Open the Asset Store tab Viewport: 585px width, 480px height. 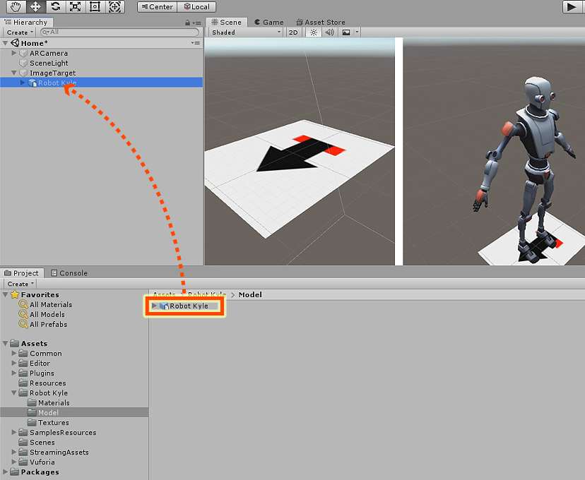point(321,22)
